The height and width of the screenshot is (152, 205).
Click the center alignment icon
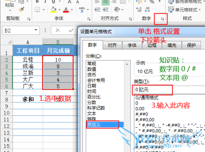(x=105, y=2)
